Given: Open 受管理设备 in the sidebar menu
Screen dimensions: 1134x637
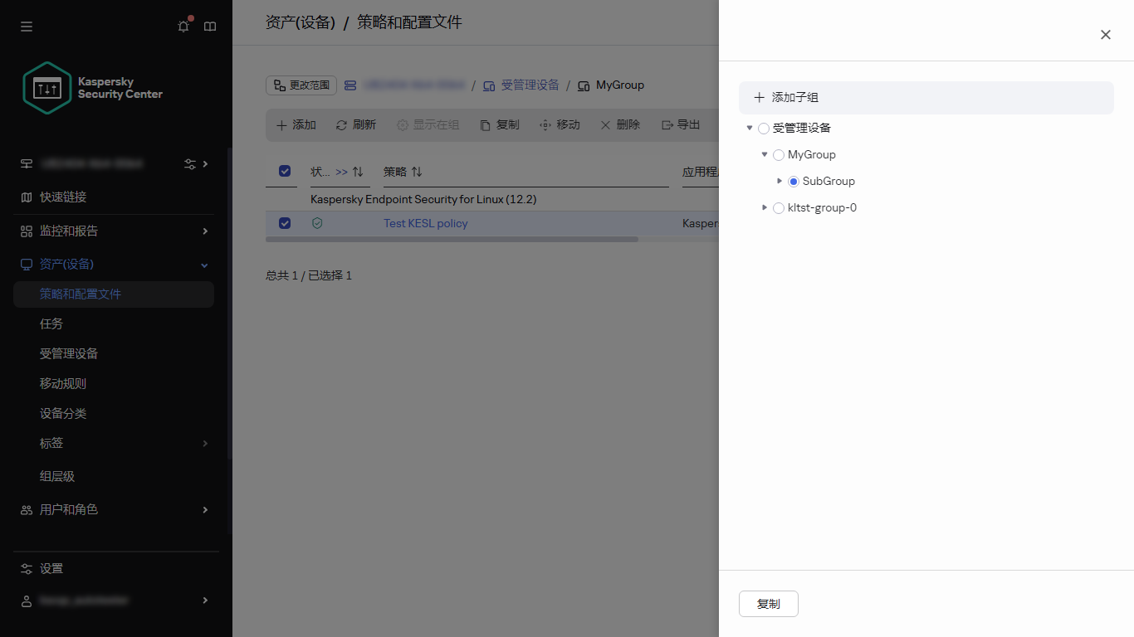Looking at the screenshot, I should (x=66, y=353).
